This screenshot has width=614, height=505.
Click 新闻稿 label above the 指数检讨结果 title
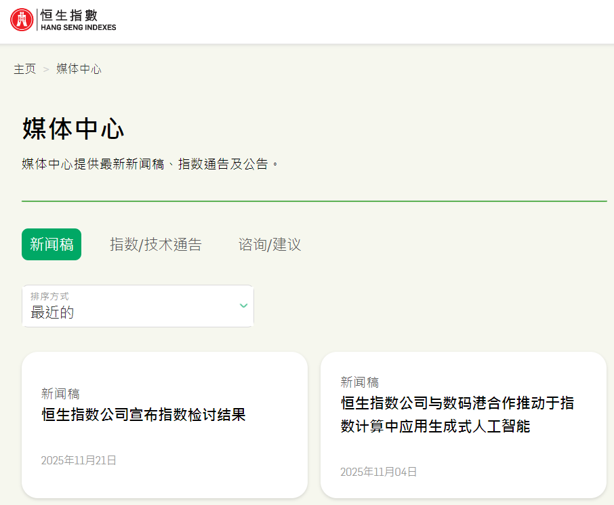[x=60, y=394]
